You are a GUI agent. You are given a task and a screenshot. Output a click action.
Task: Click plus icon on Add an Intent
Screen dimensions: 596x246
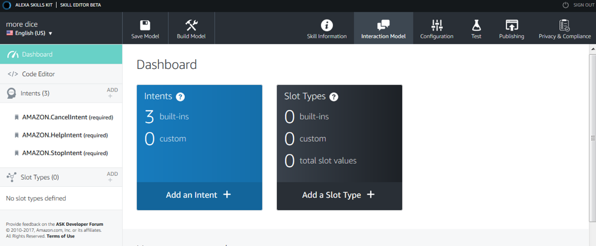coord(227,195)
